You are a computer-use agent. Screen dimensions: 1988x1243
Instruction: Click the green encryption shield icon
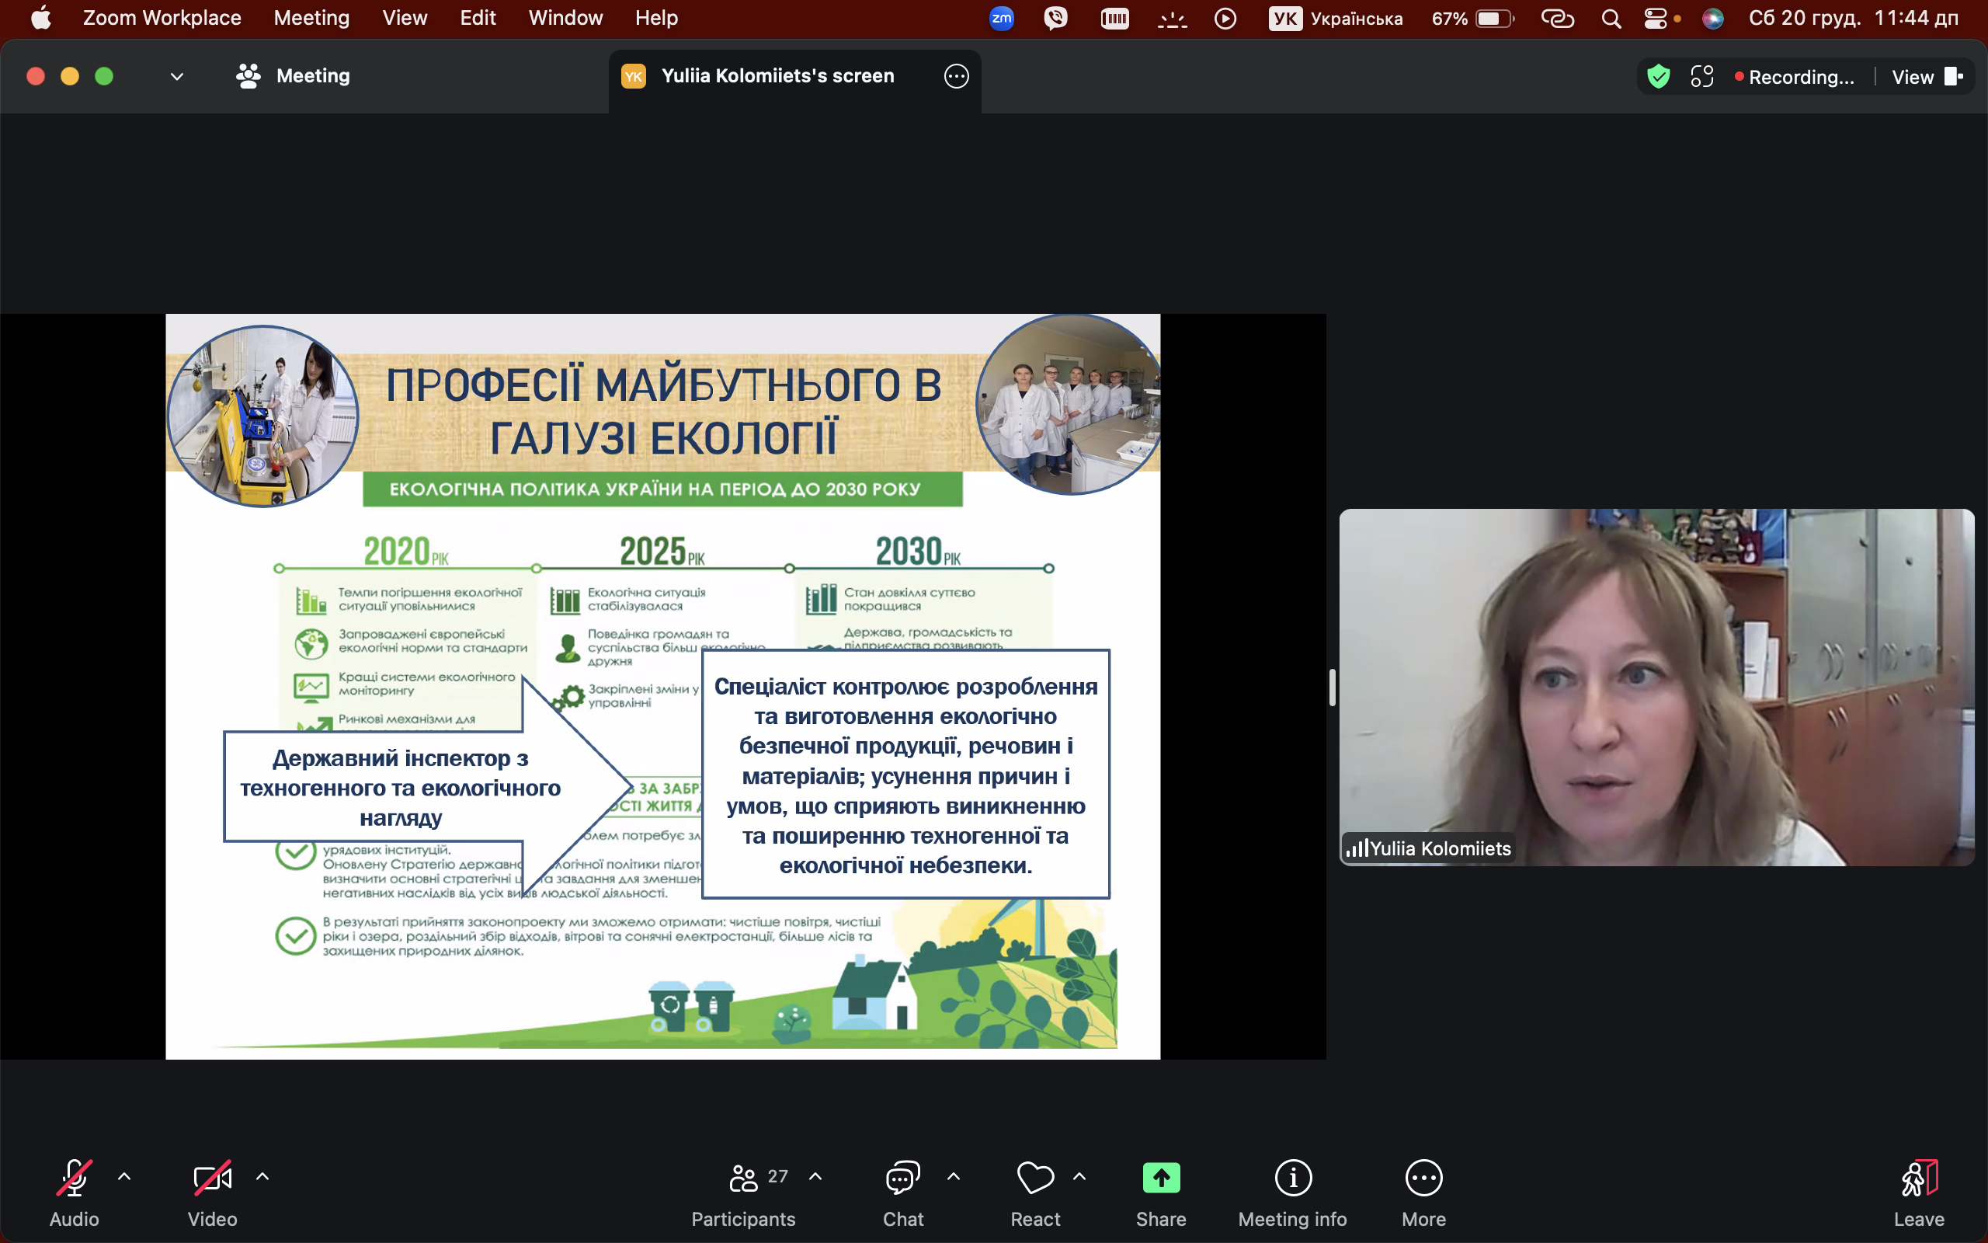[x=1658, y=76]
